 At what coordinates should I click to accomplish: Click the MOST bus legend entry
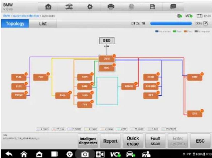point(122,129)
